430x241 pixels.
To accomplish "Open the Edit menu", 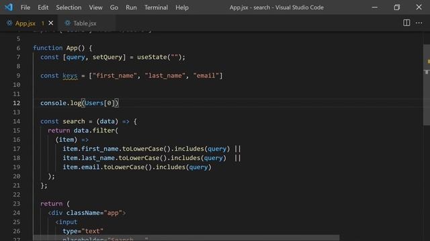I will click(43, 7).
